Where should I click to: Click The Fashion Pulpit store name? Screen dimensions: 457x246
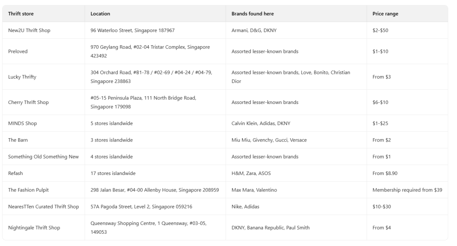click(28, 190)
